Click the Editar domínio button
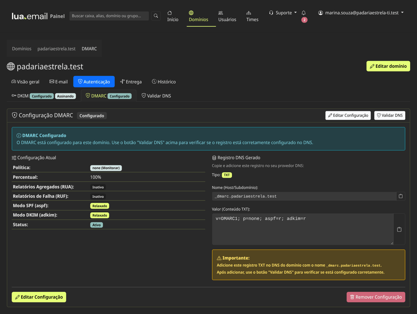Image resolution: width=417 pixels, height=314 pixels. click(388, 66)
